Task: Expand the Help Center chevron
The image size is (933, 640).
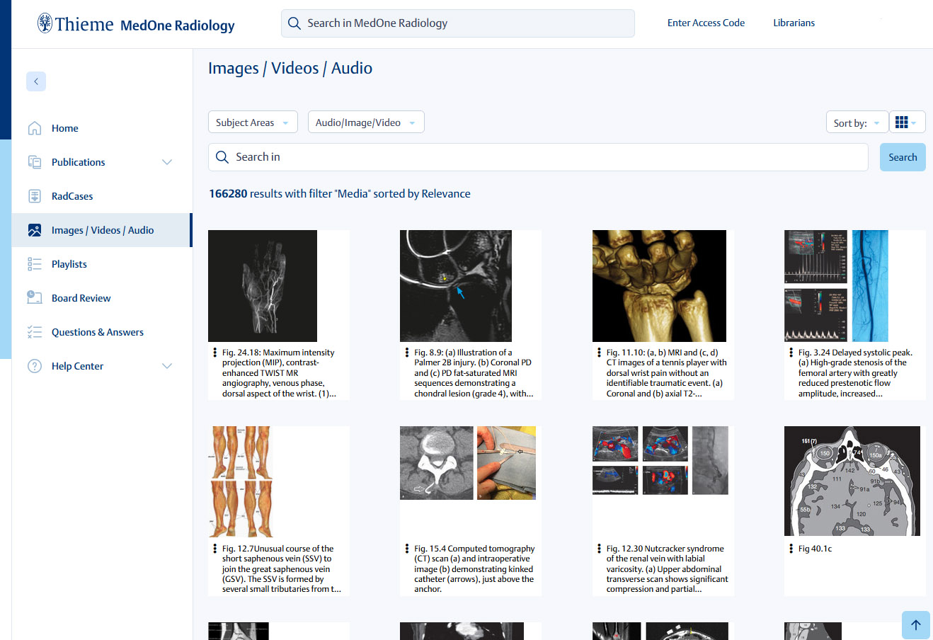Action: [167, 366]
